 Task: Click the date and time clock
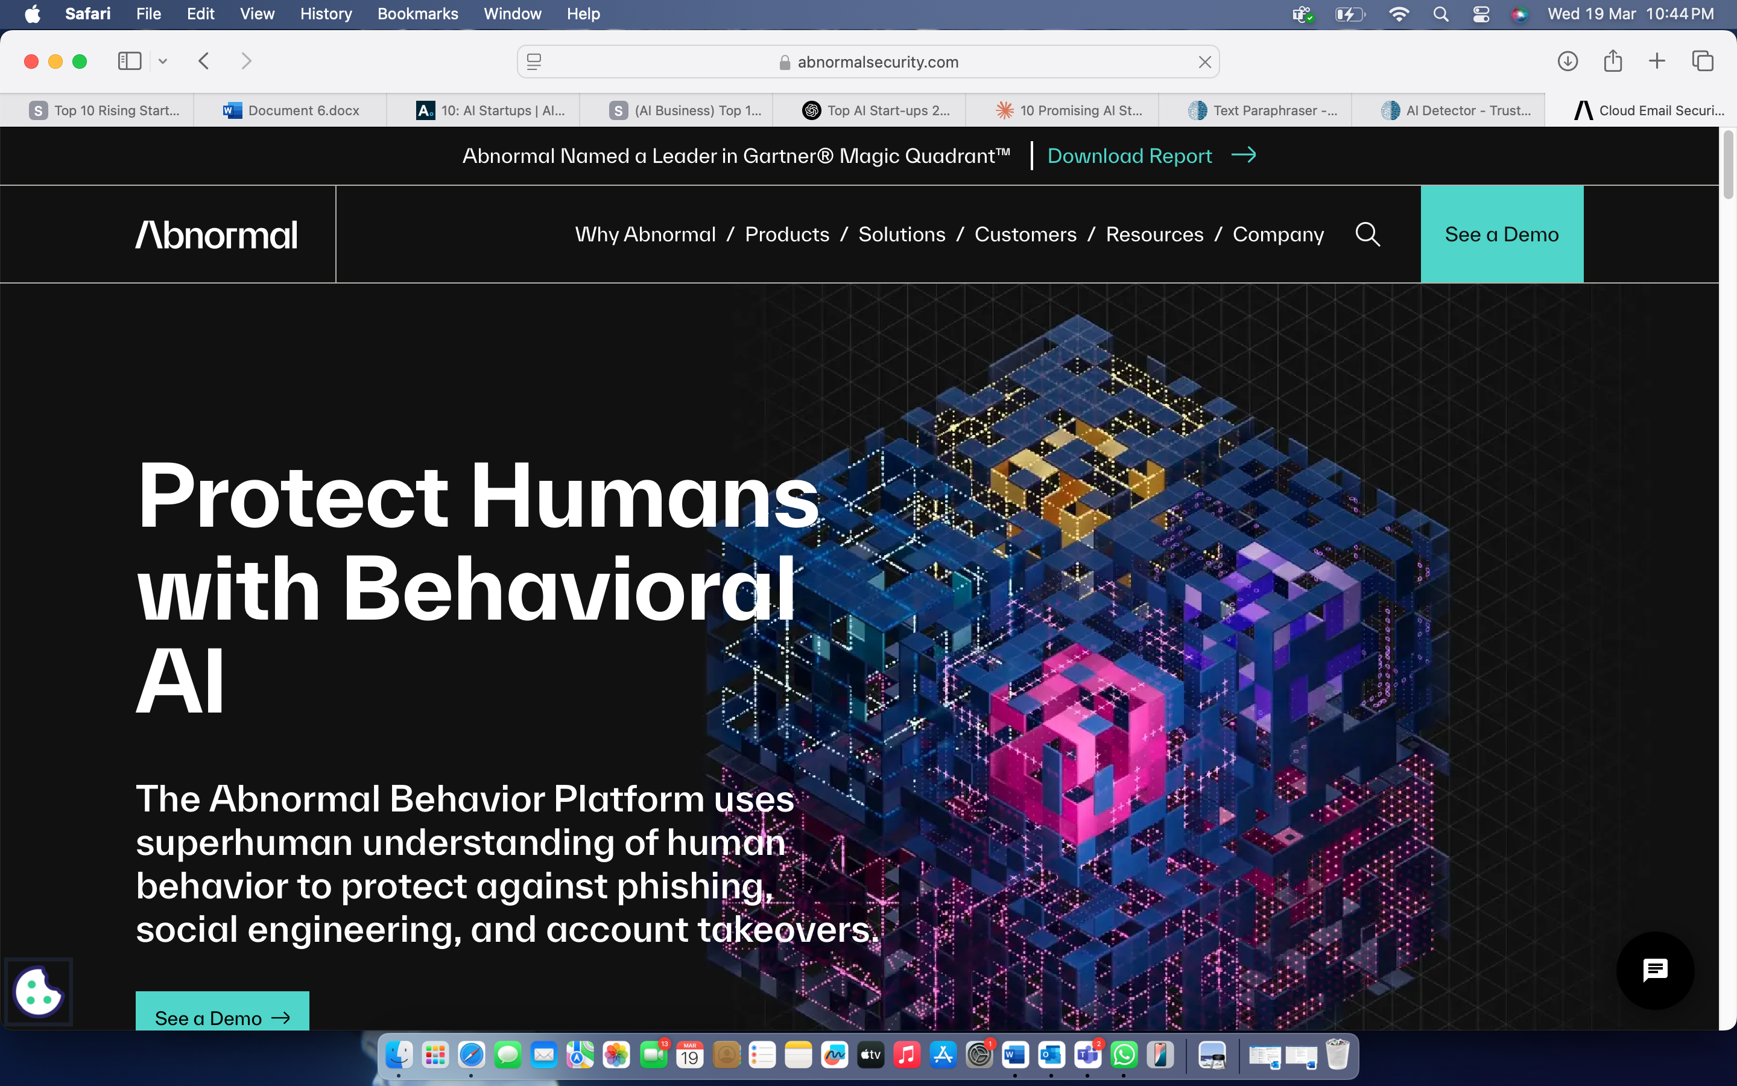click(x=1631, y=14)
